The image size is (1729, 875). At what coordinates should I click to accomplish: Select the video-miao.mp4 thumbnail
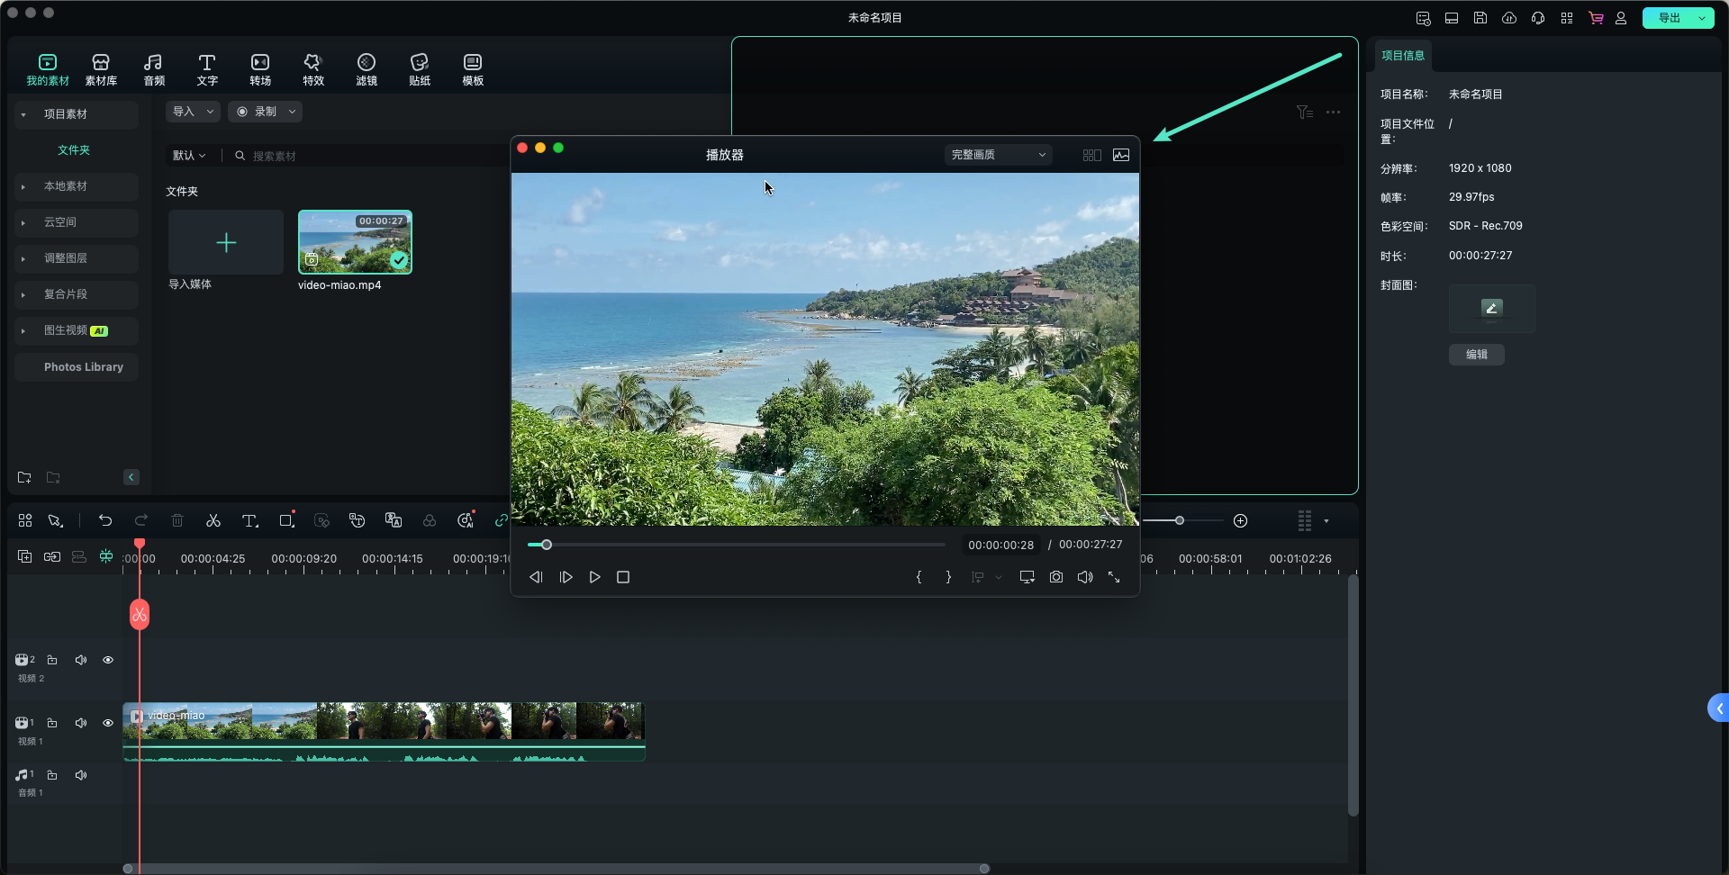click(x=355, y=242)
